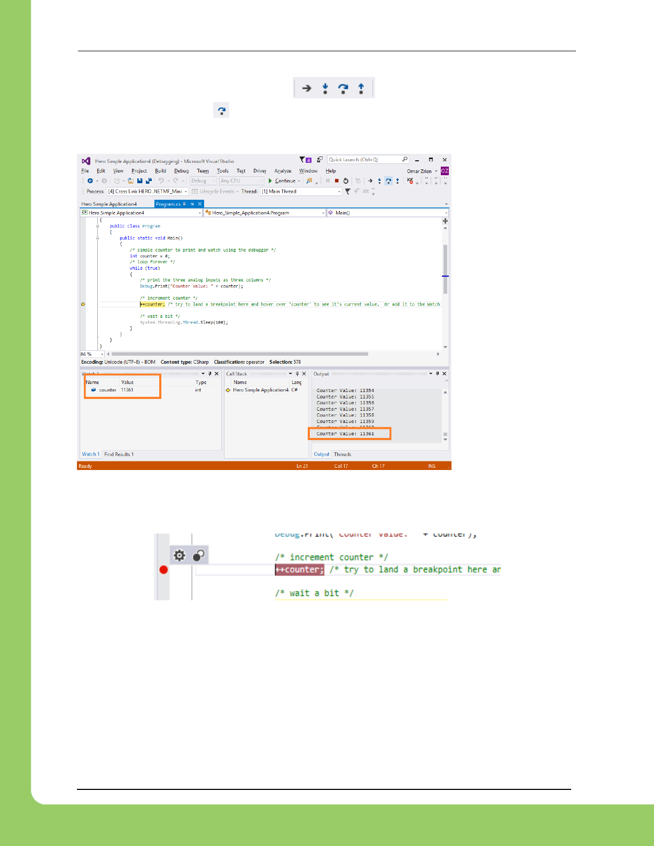Open the Driver menu

[260, 171]
